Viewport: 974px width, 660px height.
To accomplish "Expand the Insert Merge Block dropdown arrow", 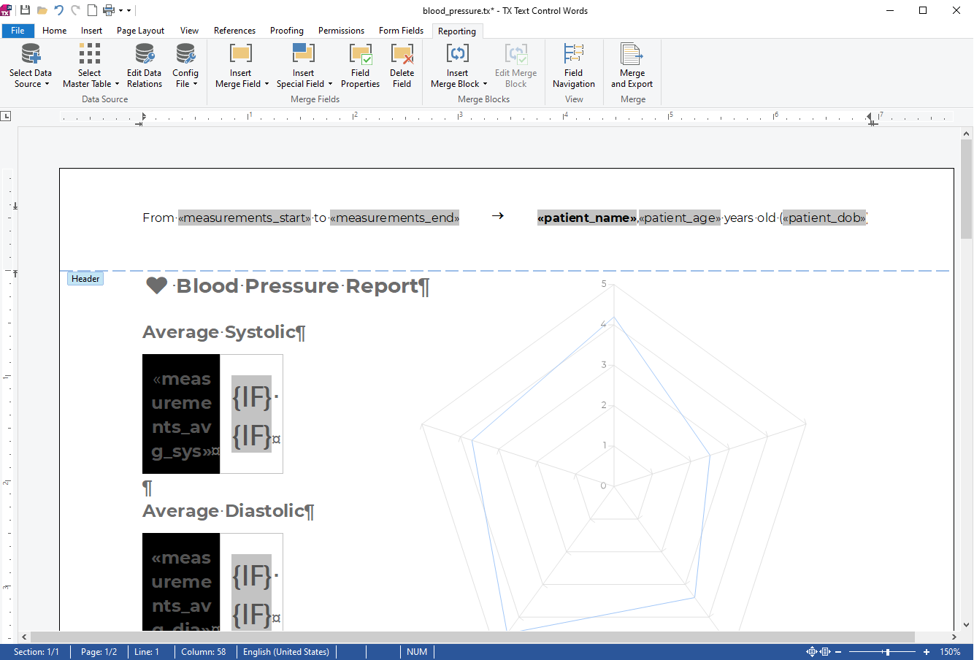I will 485,84.
